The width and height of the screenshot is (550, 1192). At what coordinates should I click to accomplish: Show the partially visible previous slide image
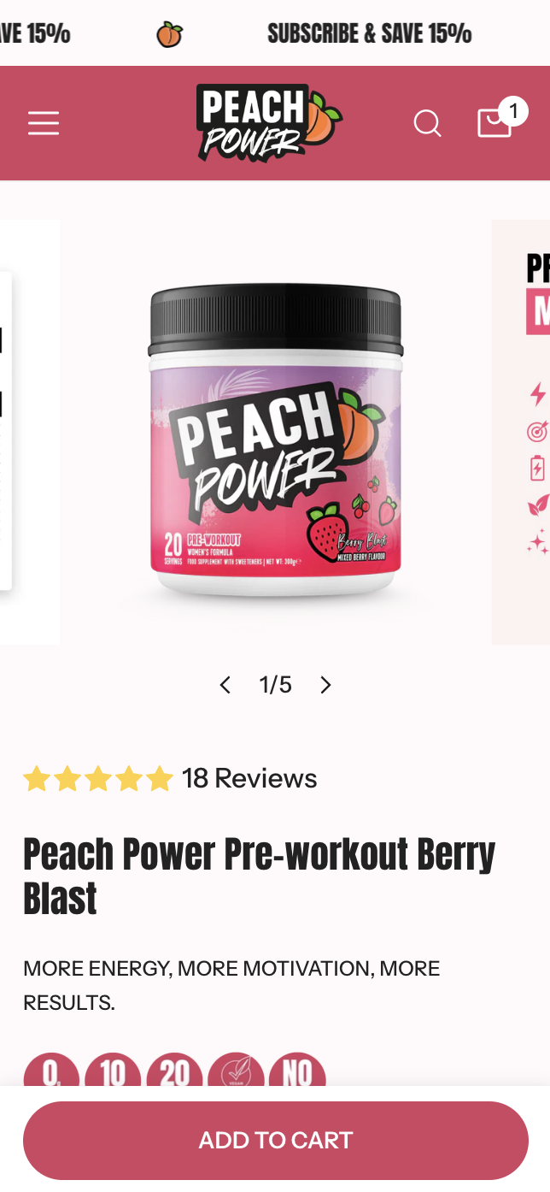pyautogui.click(x=30, y=432)
